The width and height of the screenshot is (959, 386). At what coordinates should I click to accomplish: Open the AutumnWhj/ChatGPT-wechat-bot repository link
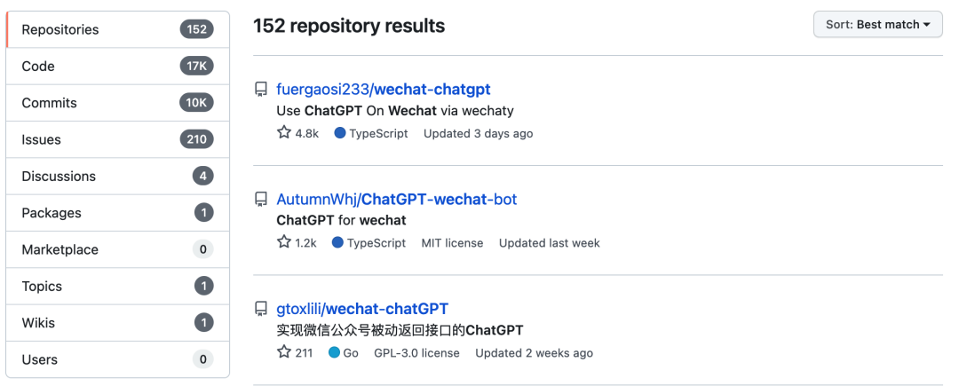pos(396,199)
